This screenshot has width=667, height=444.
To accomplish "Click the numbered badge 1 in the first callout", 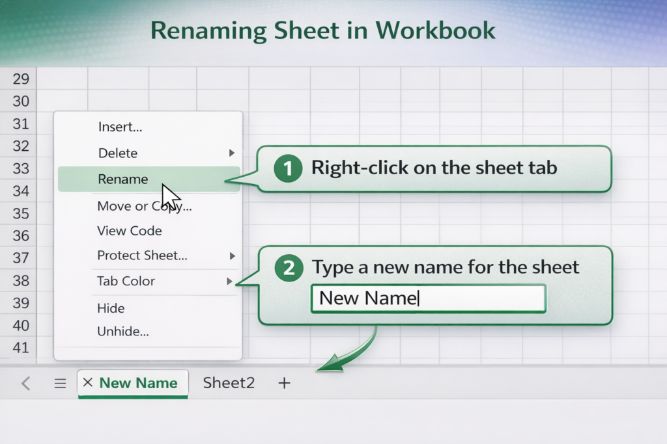I will point(287,168).
